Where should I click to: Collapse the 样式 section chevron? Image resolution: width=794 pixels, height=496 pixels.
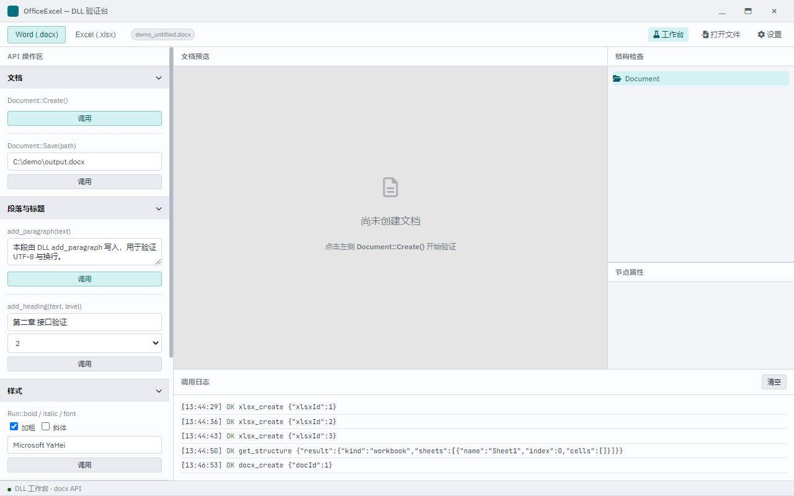(x=159, y=391)
